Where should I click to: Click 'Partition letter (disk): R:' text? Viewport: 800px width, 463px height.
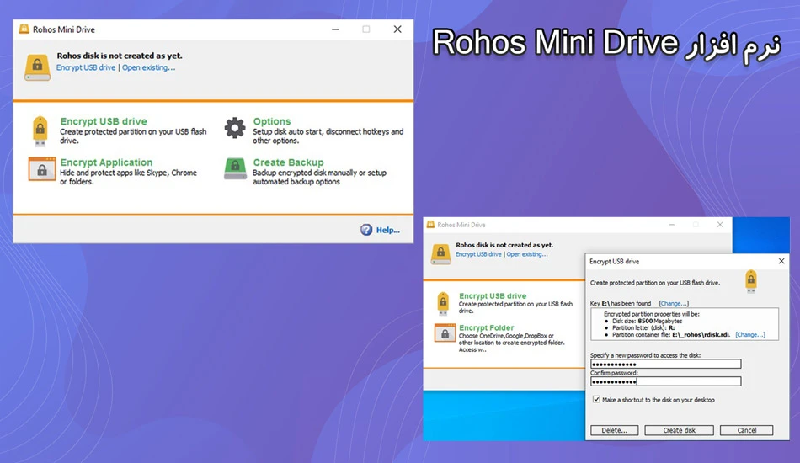click(644, 327)
